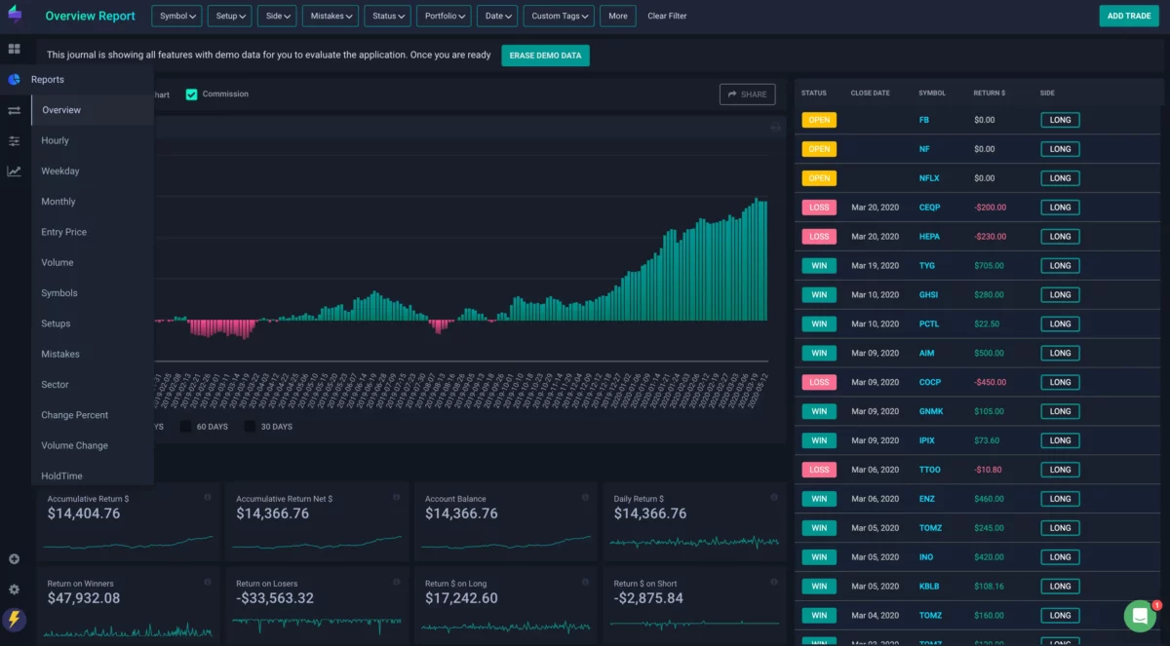Open the NFLX symbol link in the table
Screen dimensions: 1170x646
931,177
